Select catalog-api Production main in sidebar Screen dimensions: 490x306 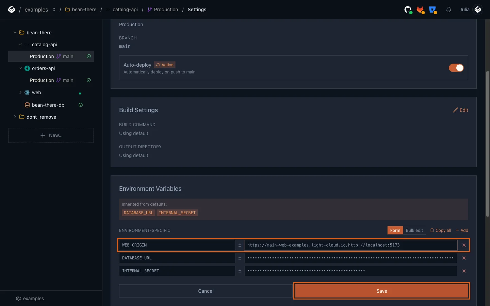51,56
